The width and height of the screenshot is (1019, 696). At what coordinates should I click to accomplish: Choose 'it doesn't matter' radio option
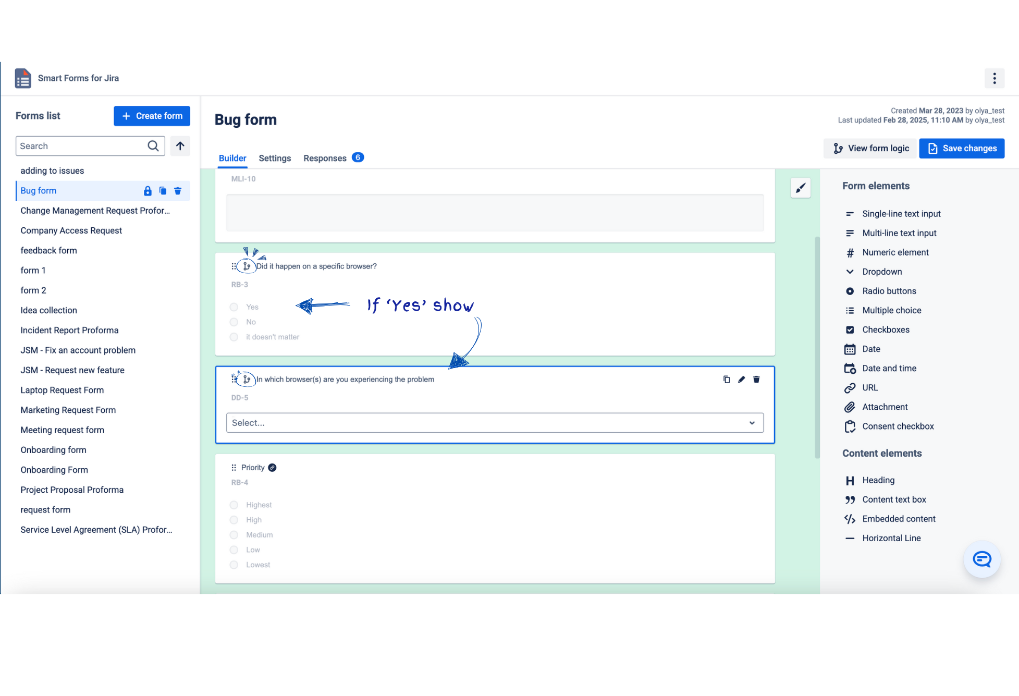pos(234,337)
